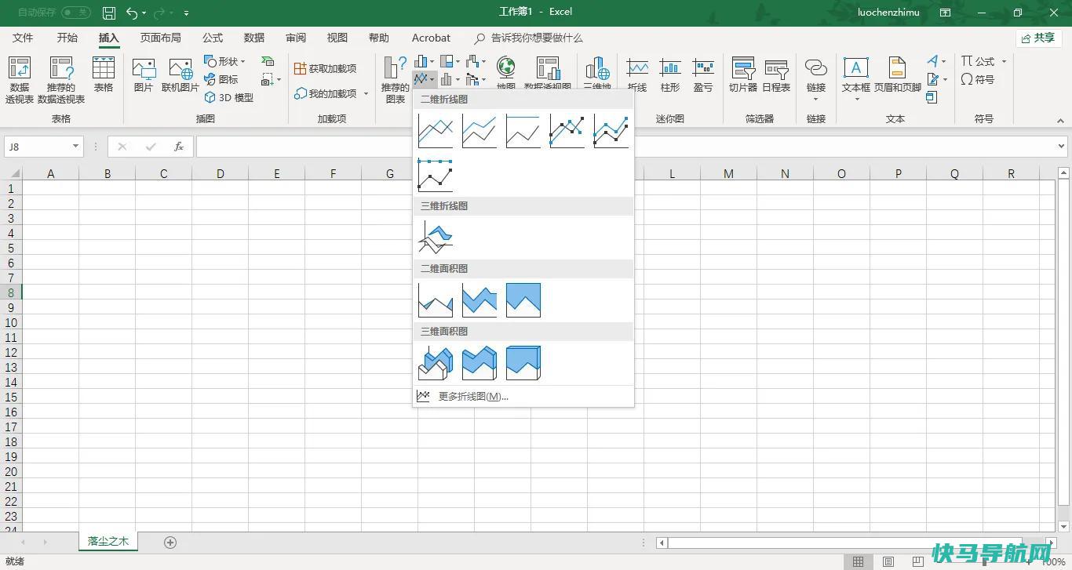Click Get Add-ins (获取加载项)
This screenshot has width=1072, height=570.
(326, 69)
